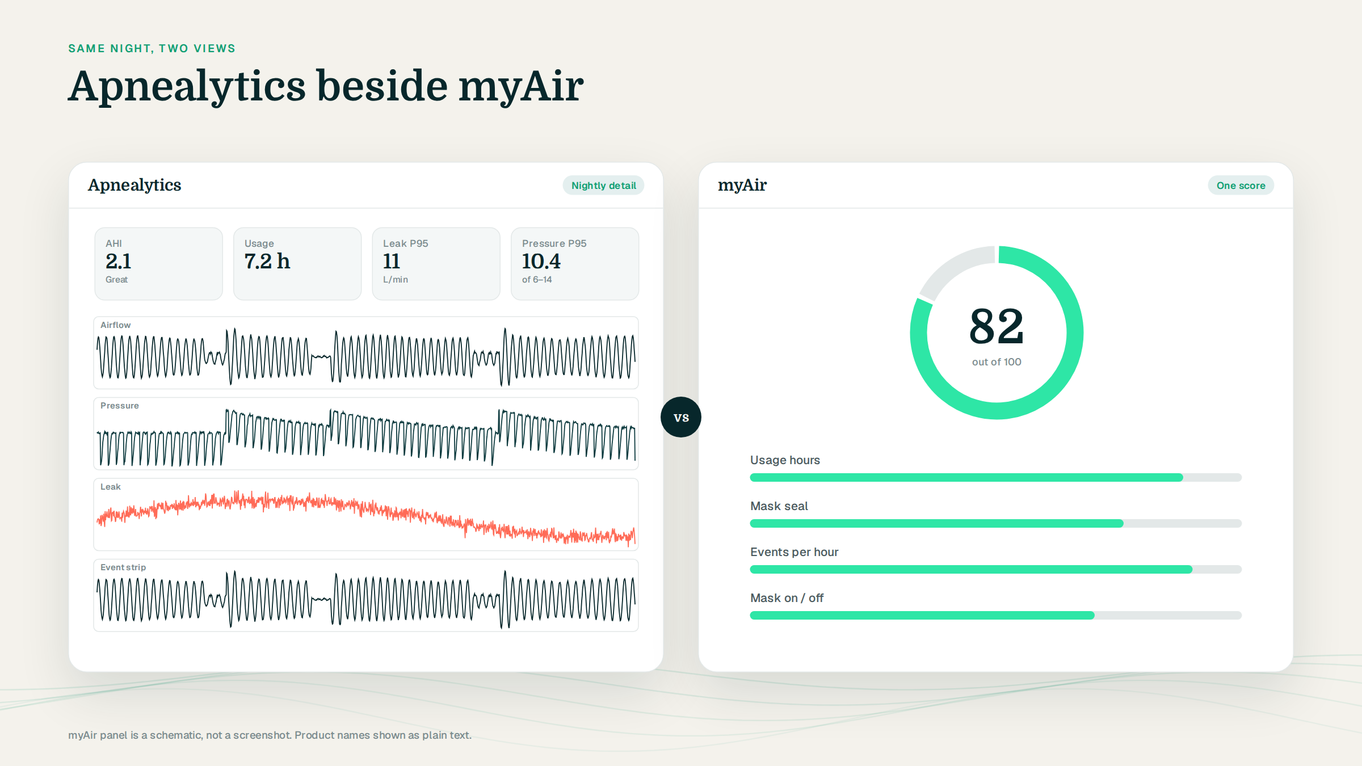Screen dimensions: 1362x766
Task: Click the 'Mask seal' label
Action: coord(779,506)
